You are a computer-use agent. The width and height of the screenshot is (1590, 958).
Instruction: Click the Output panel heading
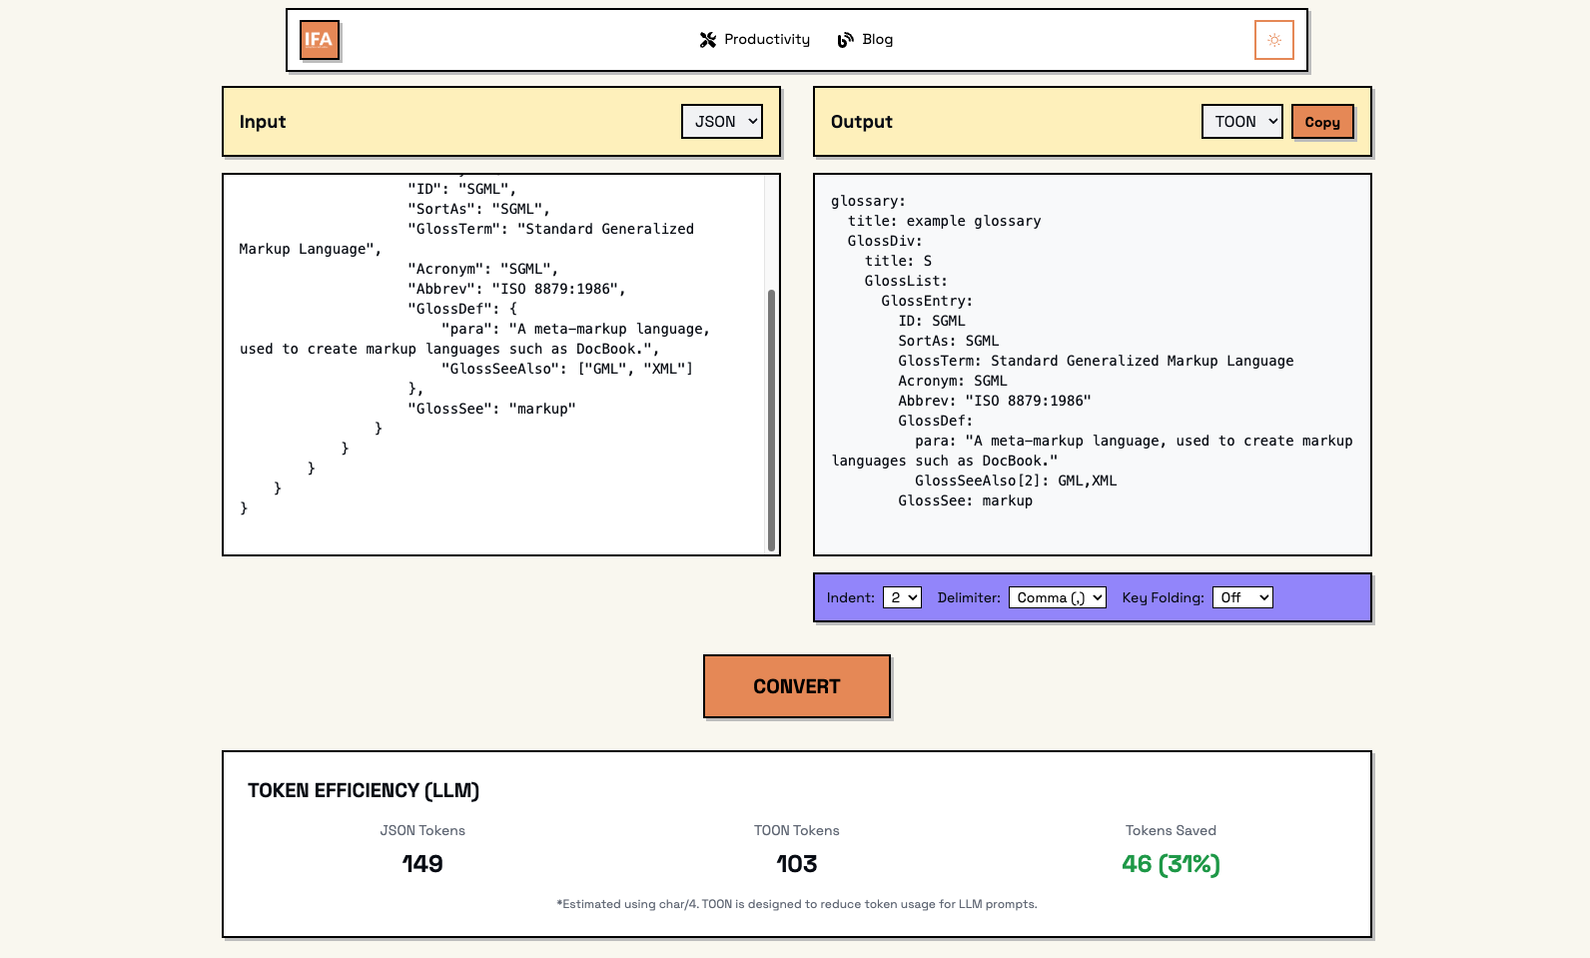862,122
